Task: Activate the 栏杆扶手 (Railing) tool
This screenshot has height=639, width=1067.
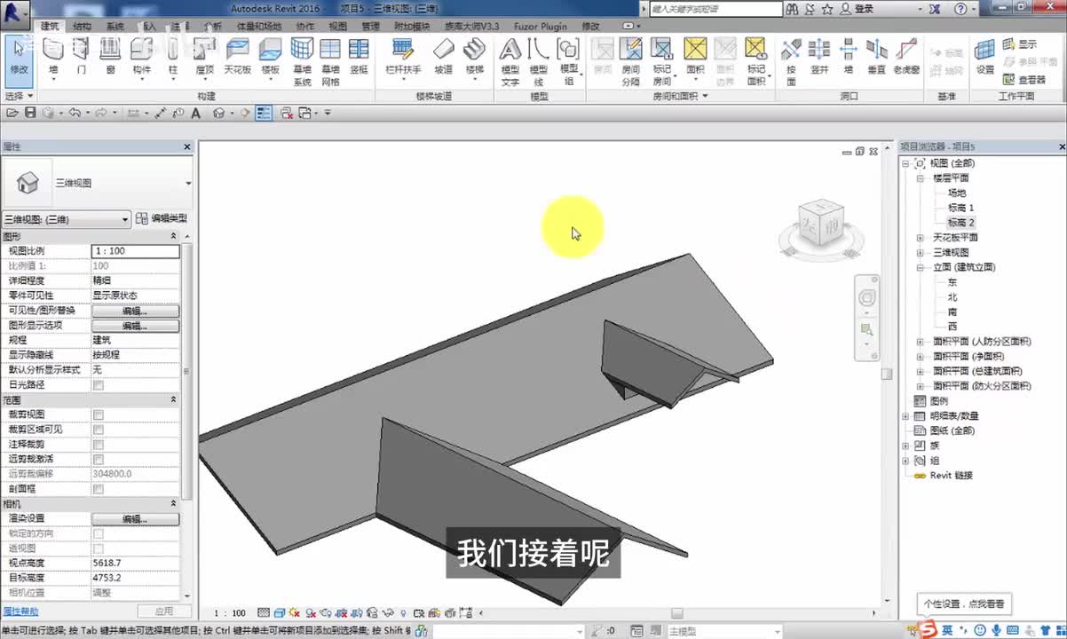Action: point(403,57)
